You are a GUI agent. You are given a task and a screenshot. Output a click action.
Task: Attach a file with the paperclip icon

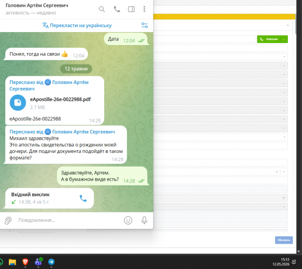(x=8, y=220)
